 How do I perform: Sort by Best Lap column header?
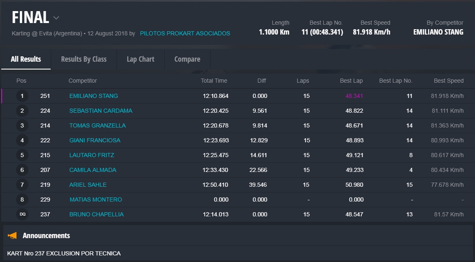click(x=351, y=81)
